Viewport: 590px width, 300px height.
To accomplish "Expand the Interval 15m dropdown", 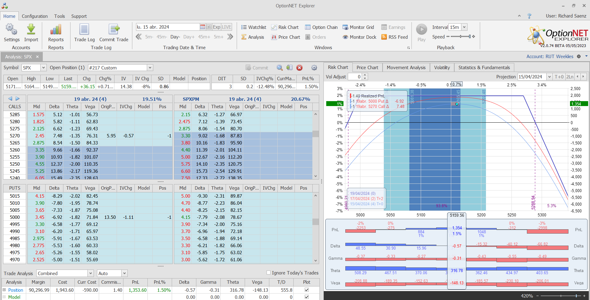I will click(464, 27).
